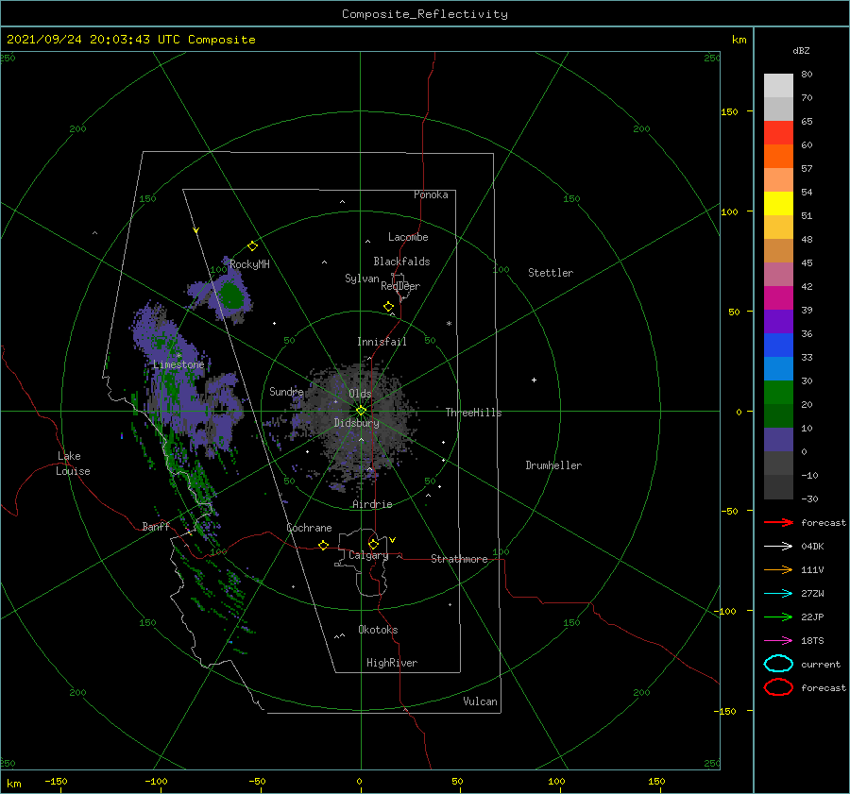Click the 10 dBZ slate-blue swatch
The width and height of the screenshot is (850, 794).
[x=778, y=440]
